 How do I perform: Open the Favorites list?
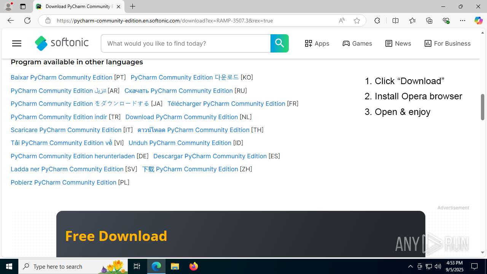(412, 21)
